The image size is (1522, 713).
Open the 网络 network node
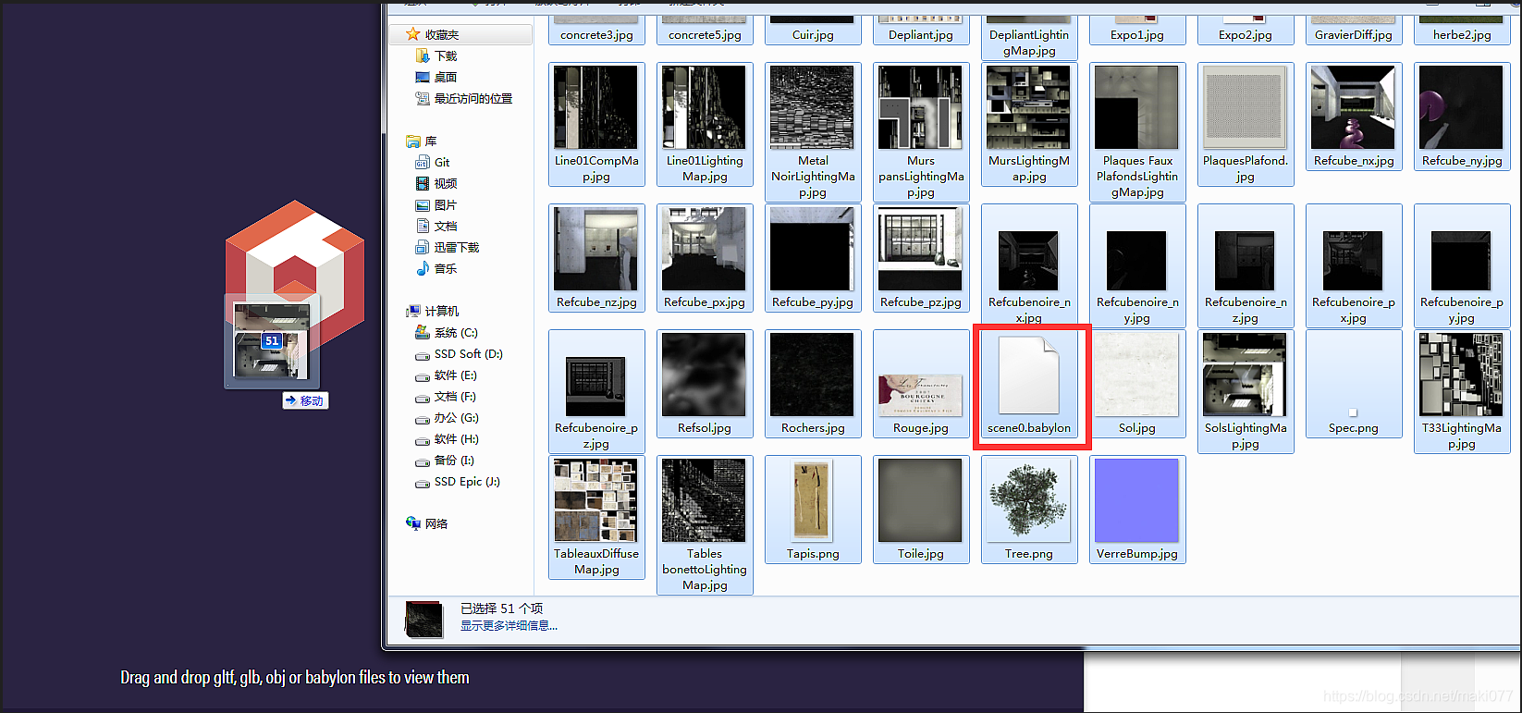tap(427, 524)
